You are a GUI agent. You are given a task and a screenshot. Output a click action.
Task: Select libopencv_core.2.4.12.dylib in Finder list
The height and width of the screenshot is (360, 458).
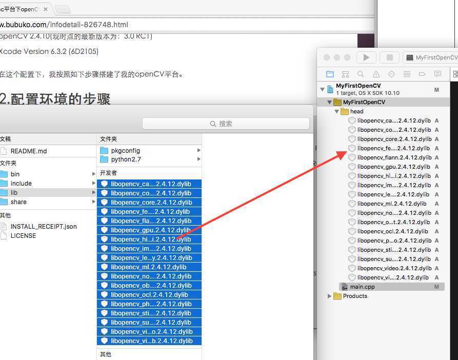tap(149, 203)
